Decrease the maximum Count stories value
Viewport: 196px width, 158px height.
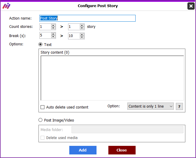pos(82,28)
